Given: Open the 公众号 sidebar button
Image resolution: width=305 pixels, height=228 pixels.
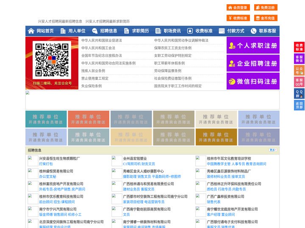Looking at the screenshot, I should (x=299, y=71).
